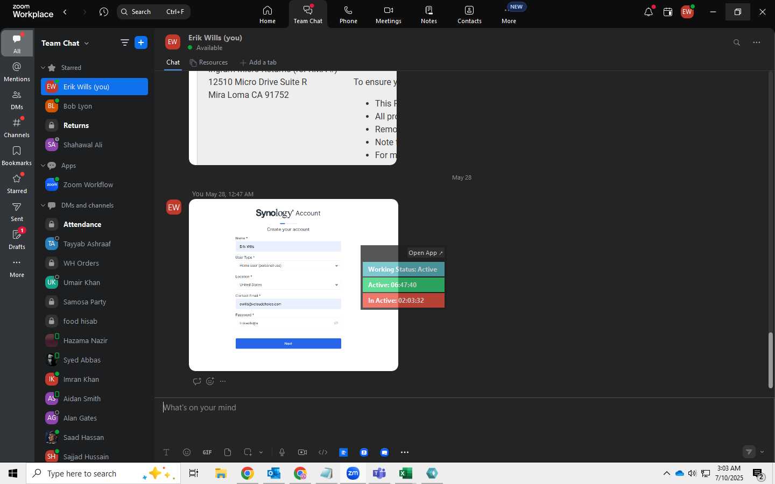Open the history clock icon
The image size is (775, 484).
(x=104, y=12)
